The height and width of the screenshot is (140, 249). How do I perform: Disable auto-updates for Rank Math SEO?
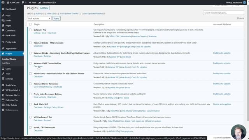tap(222, 104)
